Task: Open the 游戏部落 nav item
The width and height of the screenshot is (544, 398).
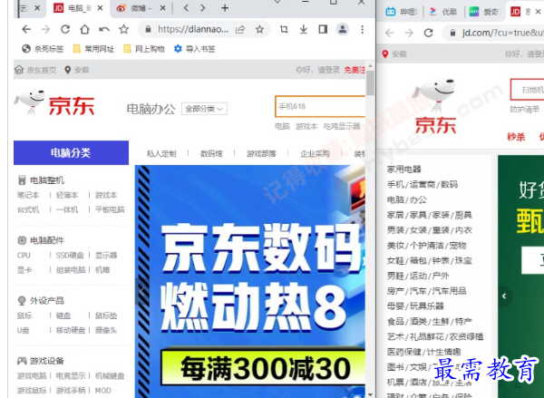Action: point(261,154)
